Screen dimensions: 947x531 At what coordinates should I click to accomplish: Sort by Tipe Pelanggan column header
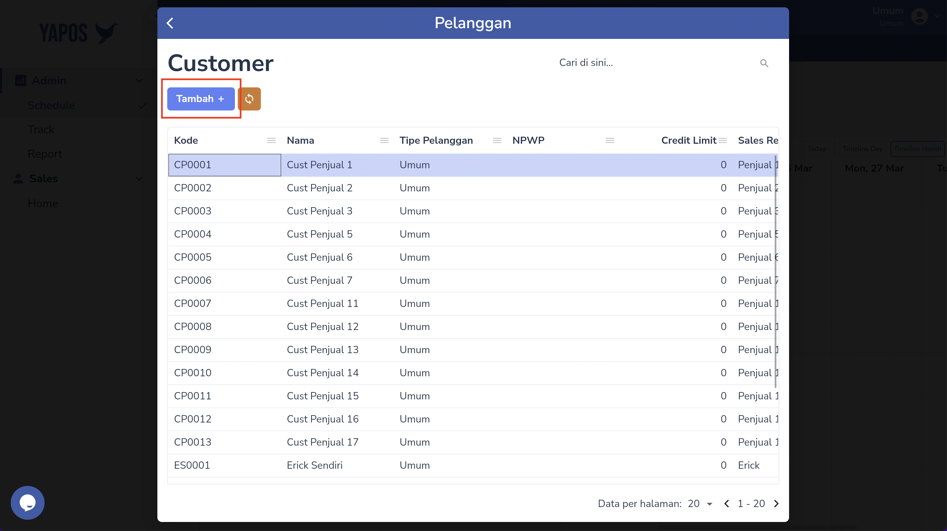tap(436, 140)
